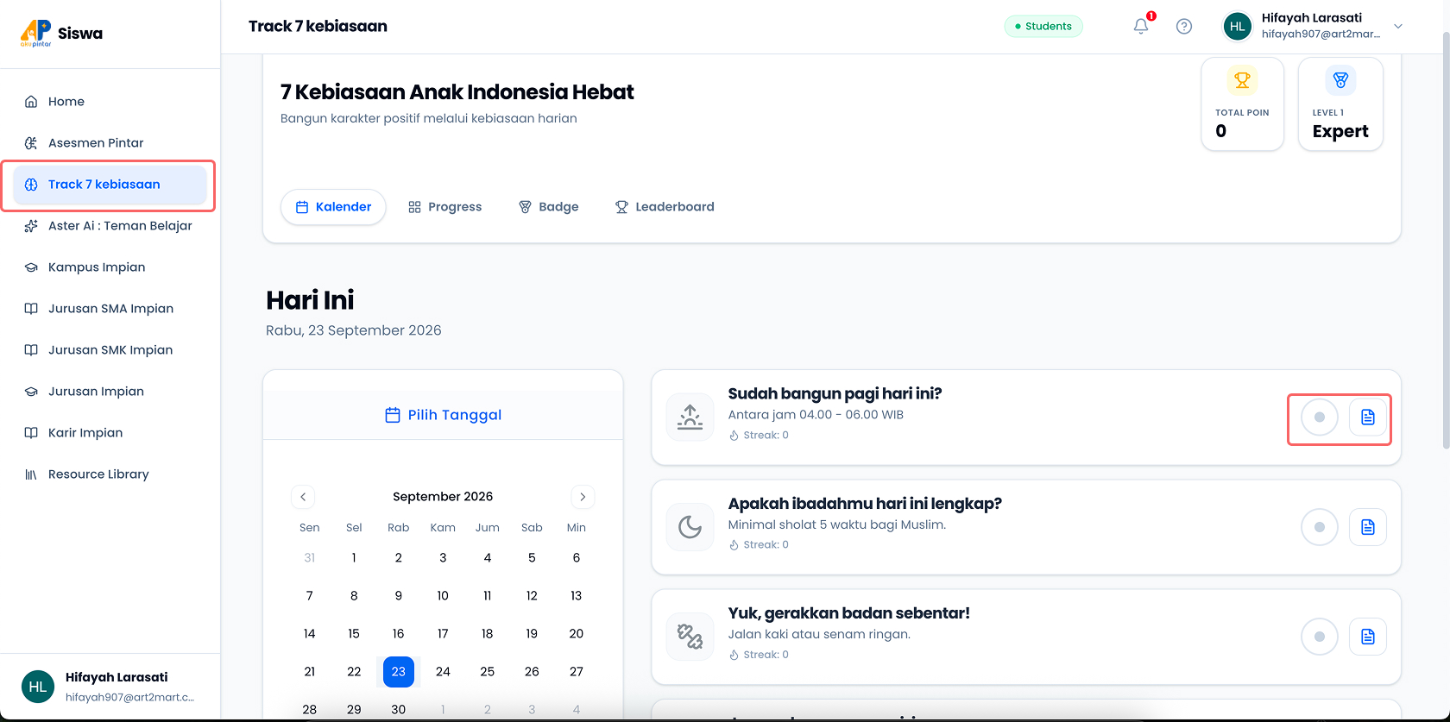This screenshot has width=1450, height=722.
Task: Click the Resource Library shelf icon
Action: (x=31, y=474)
